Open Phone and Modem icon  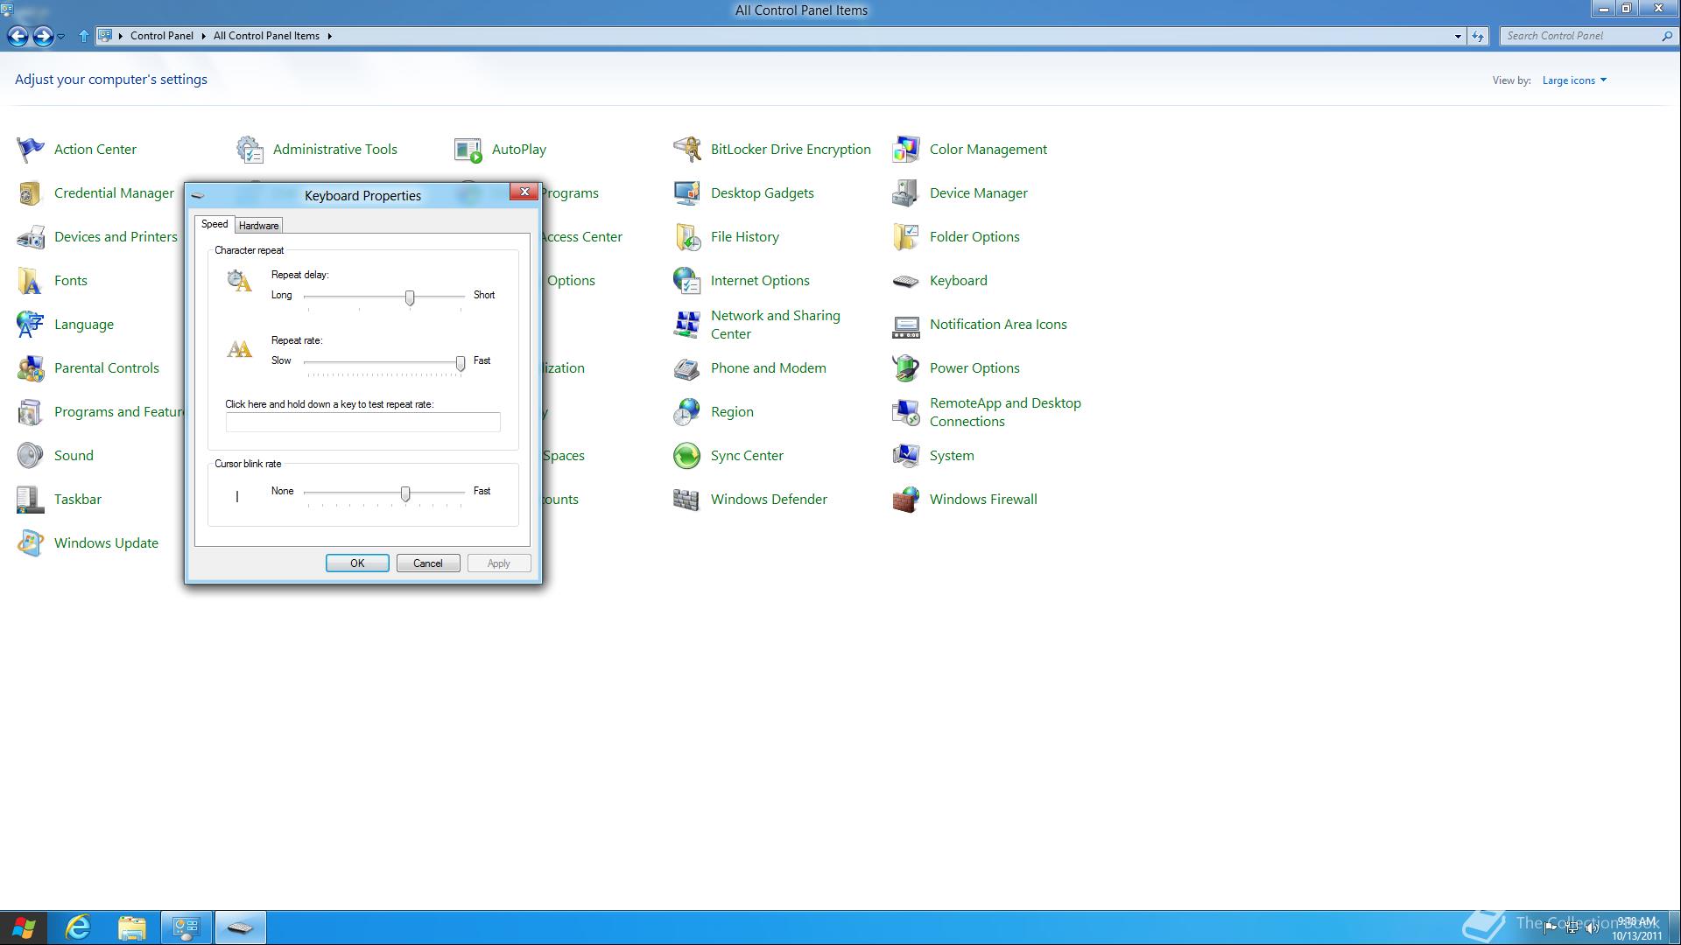(687, 368)
